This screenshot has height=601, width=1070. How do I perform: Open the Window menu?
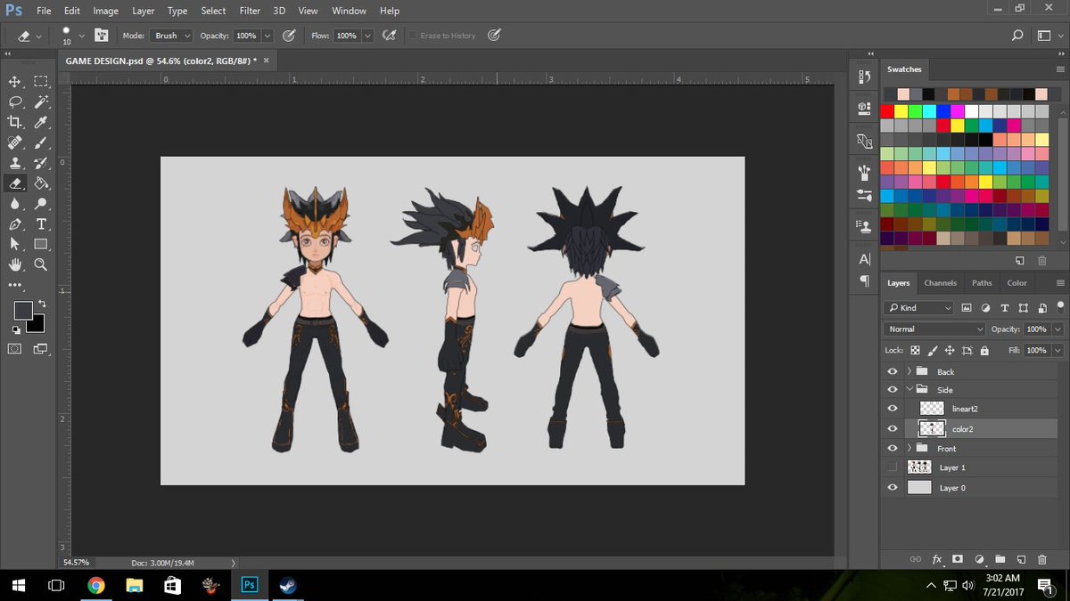click(x=349, y=11)
